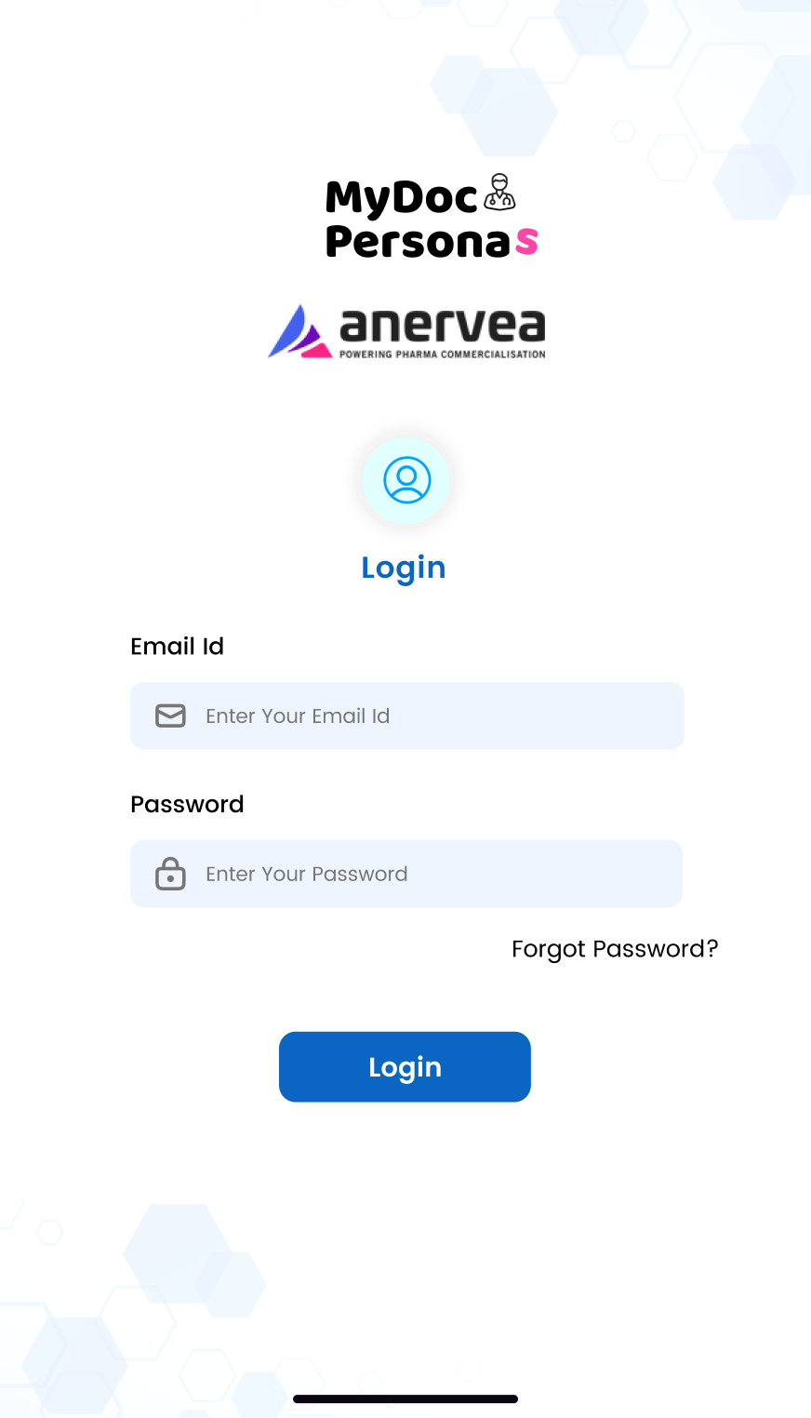Click the blue Login heading text
Viewport: 811px width, 1418px height.
click(404, 569)
